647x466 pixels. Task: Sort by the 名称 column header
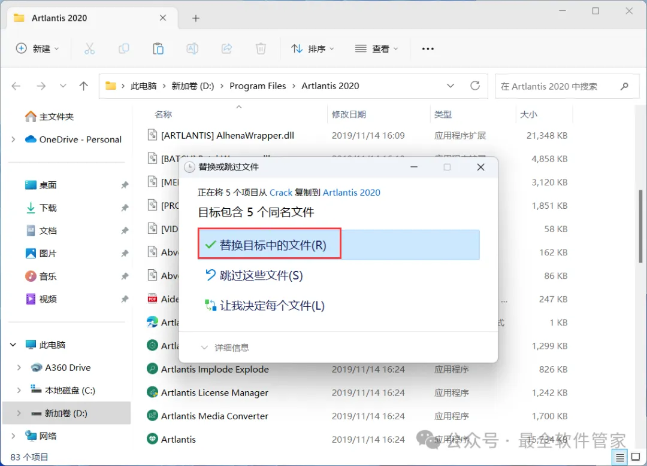[164, 114]
